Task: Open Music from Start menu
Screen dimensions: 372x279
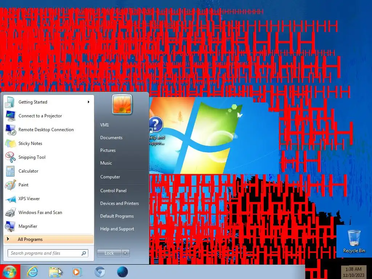Action: tap(106, 163)
